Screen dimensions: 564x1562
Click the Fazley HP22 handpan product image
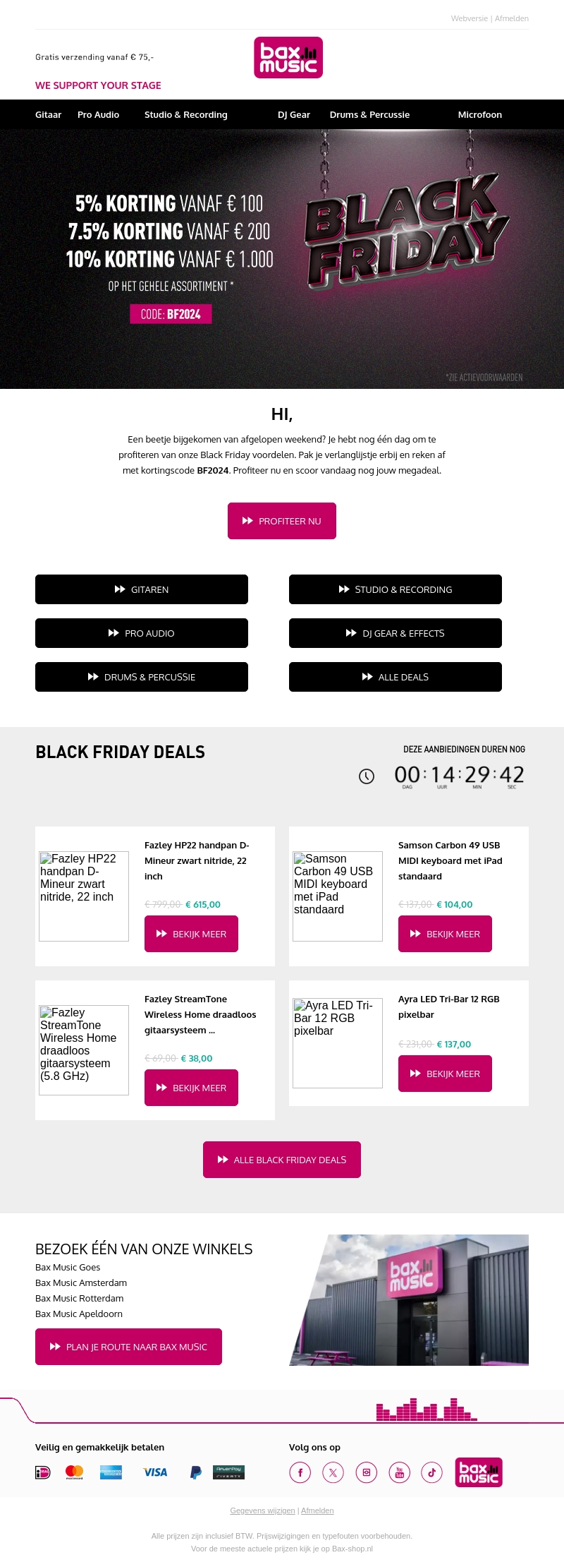84,896
